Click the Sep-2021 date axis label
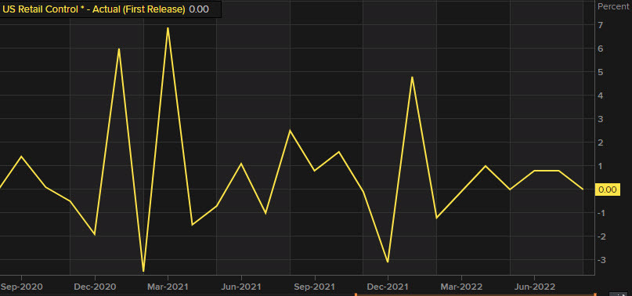The image size is (632, 296). [314, 287]
